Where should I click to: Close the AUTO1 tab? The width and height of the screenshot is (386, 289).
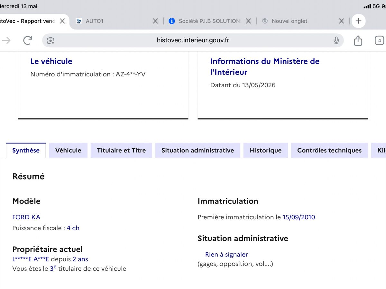pos(155,21)
